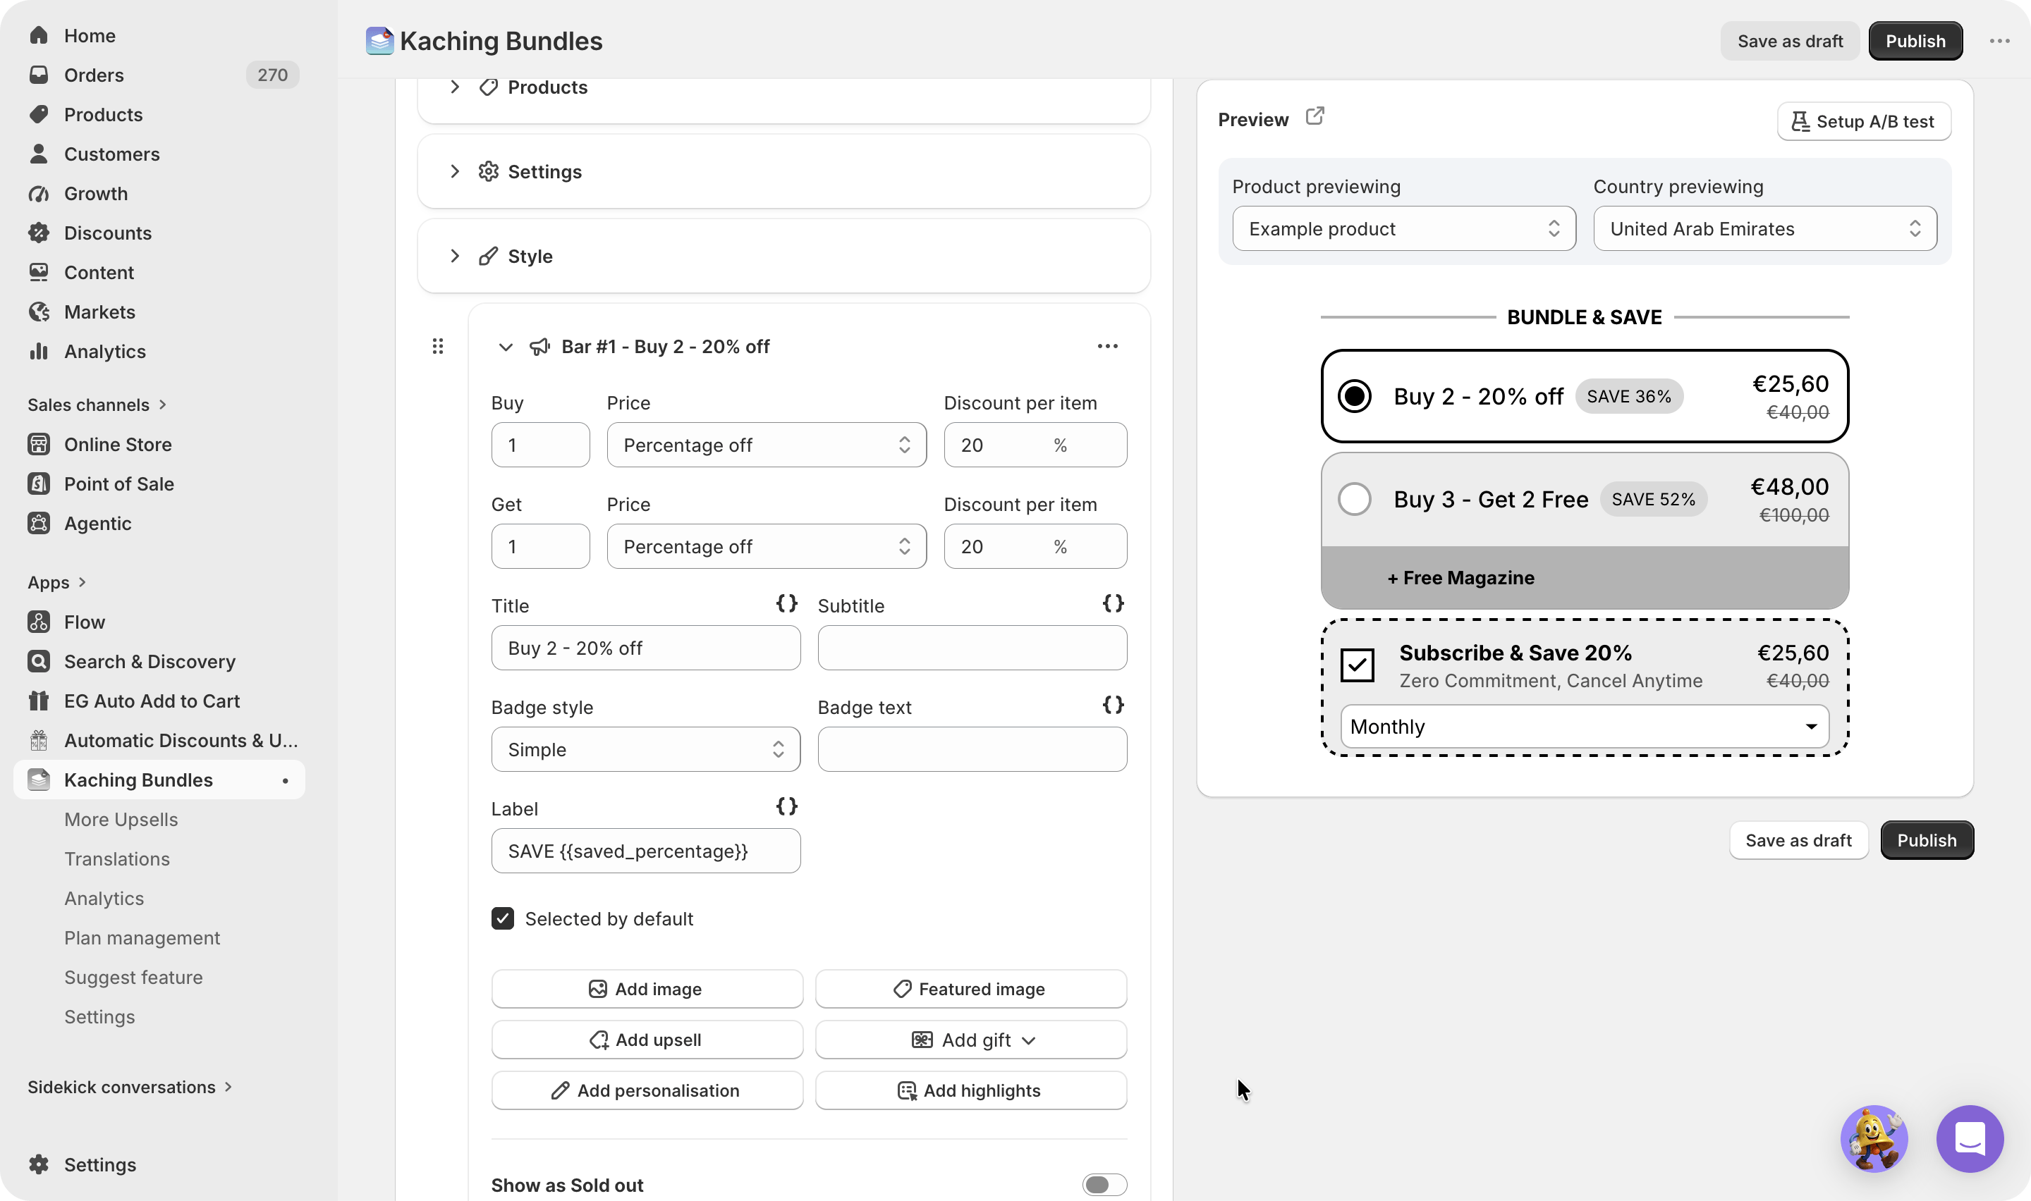Go to Discounts in sidebar
The width and height of the screenshot is (2031, 1201).
[108, 233]
